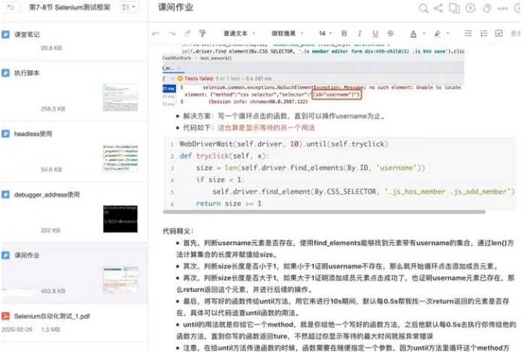531x352 pixels.
Task: Open the list view mode dropdown
Action: pos(129,7)
